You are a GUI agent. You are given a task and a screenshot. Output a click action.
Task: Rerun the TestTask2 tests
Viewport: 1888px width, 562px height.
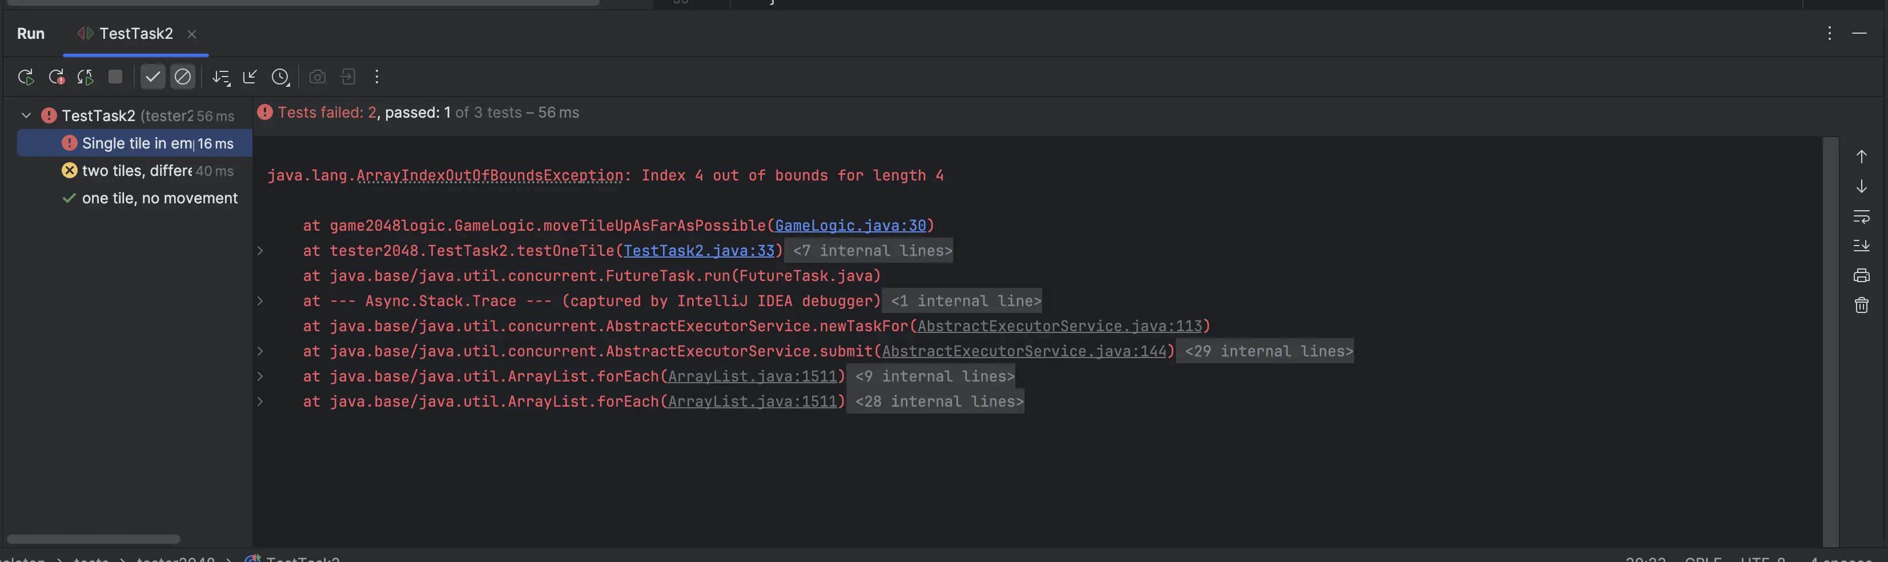click(x=26, y=77)
